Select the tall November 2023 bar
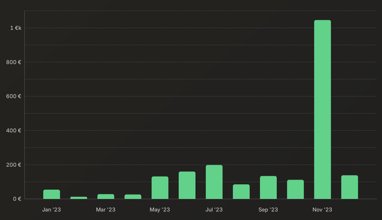The image size is (382, 220). (x=322, y=109)
